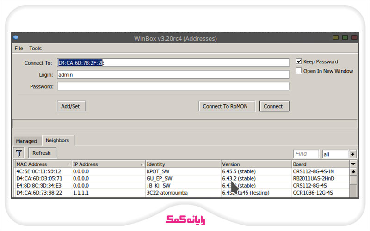Enable Open In New Window checkbox
This screenshot has width=370, height=231.
coord(299,71)
